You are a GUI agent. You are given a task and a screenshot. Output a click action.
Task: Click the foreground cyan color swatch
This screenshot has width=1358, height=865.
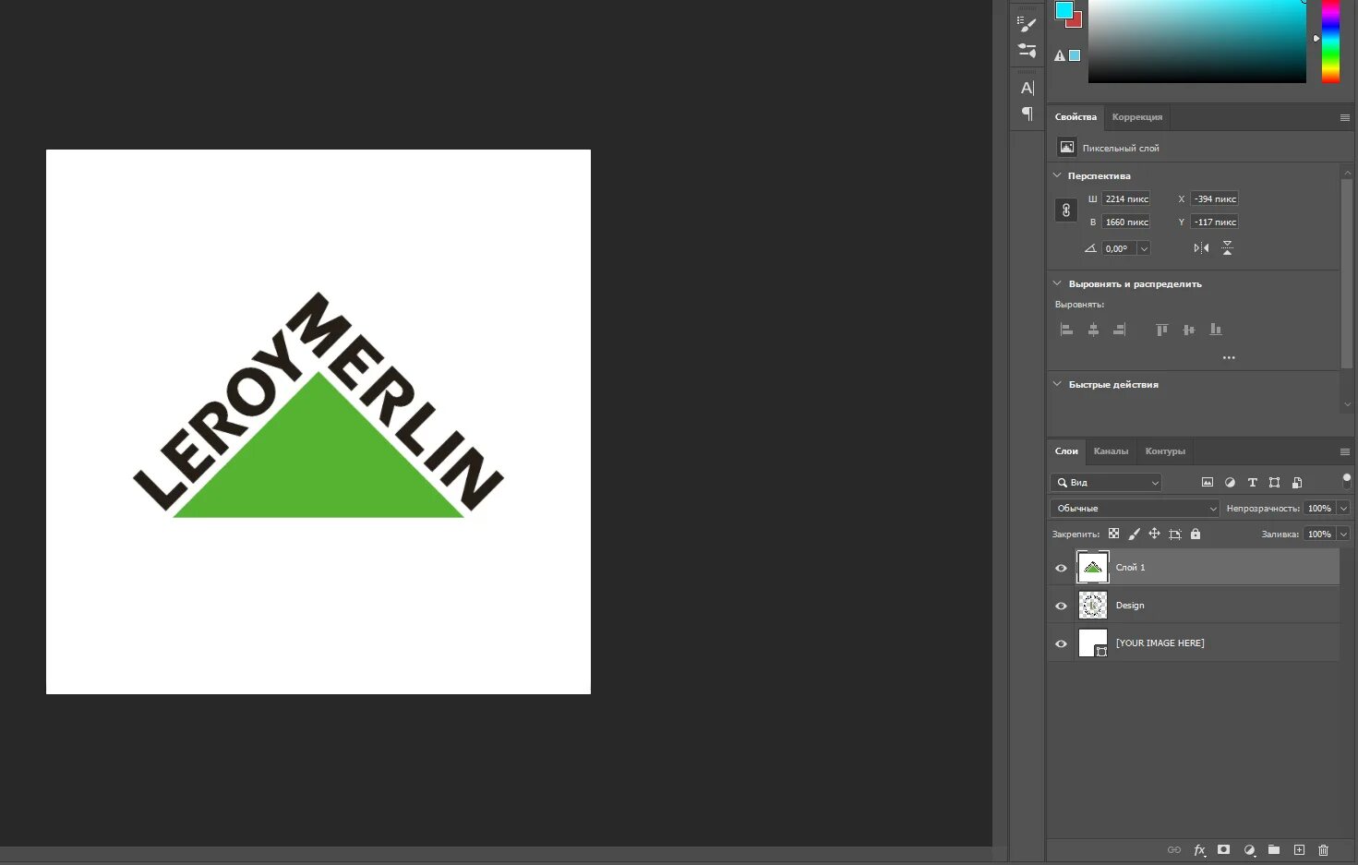point(1064,9)
